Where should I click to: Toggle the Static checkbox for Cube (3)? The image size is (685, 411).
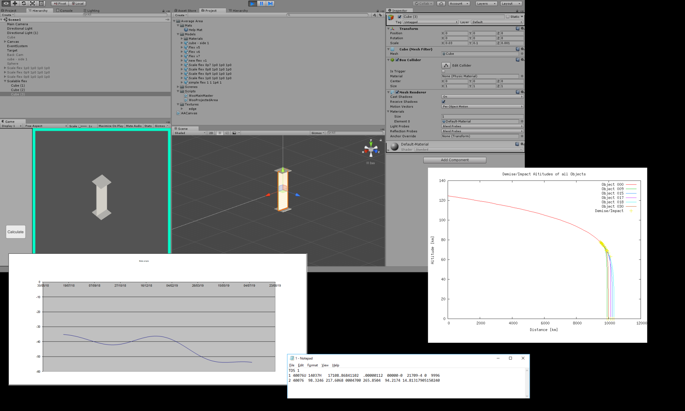point(508,17)
